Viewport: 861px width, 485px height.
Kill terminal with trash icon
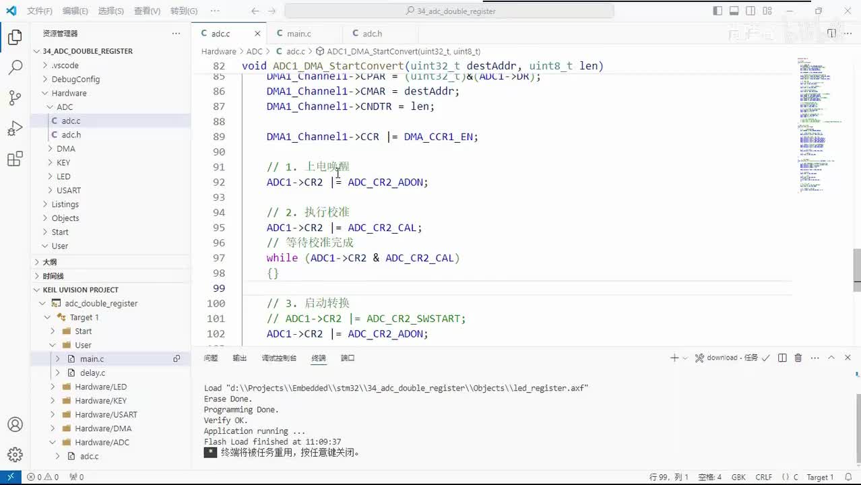(798, 358)
